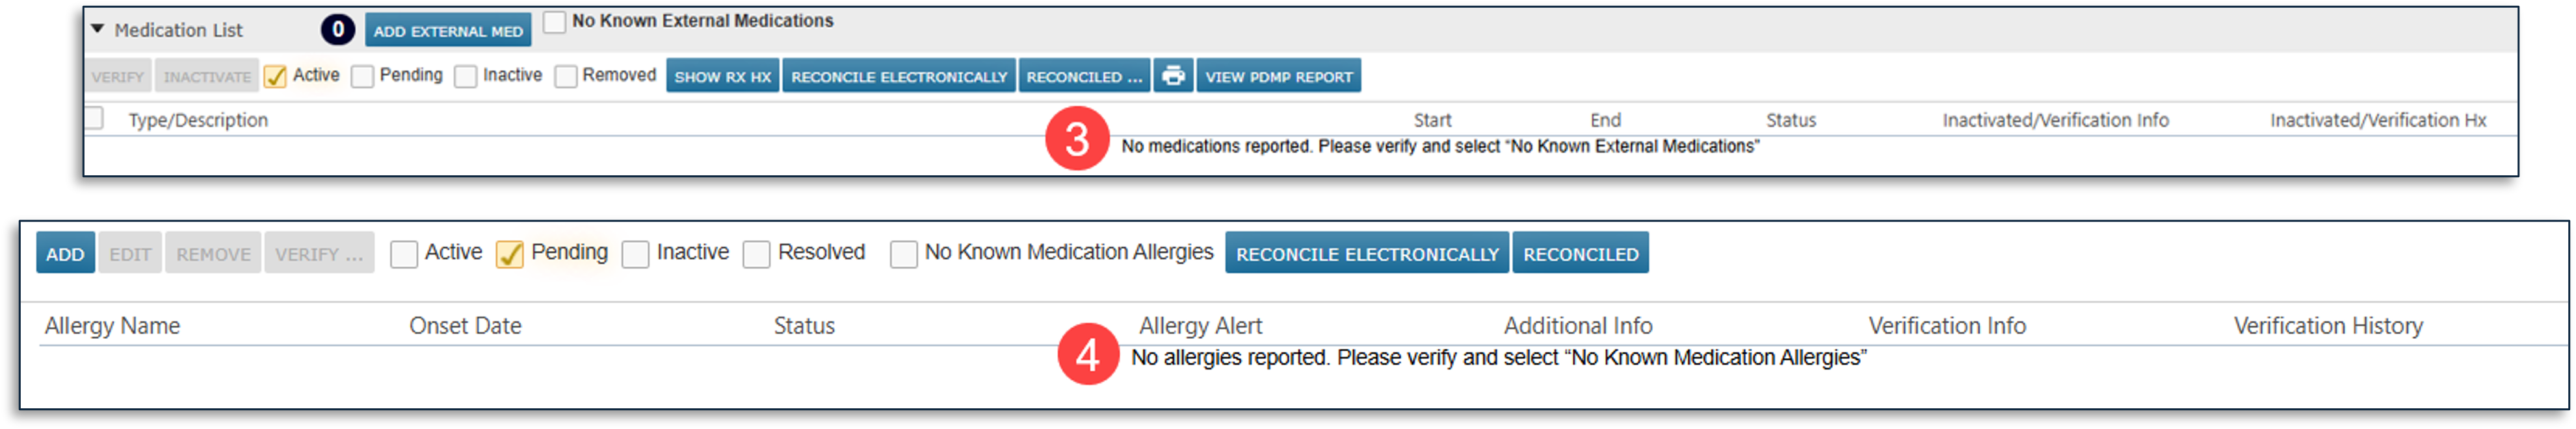Check No Known Medication Allergies
The width and height of the screenshot is (2576, 429).
(x=903, y=253)
